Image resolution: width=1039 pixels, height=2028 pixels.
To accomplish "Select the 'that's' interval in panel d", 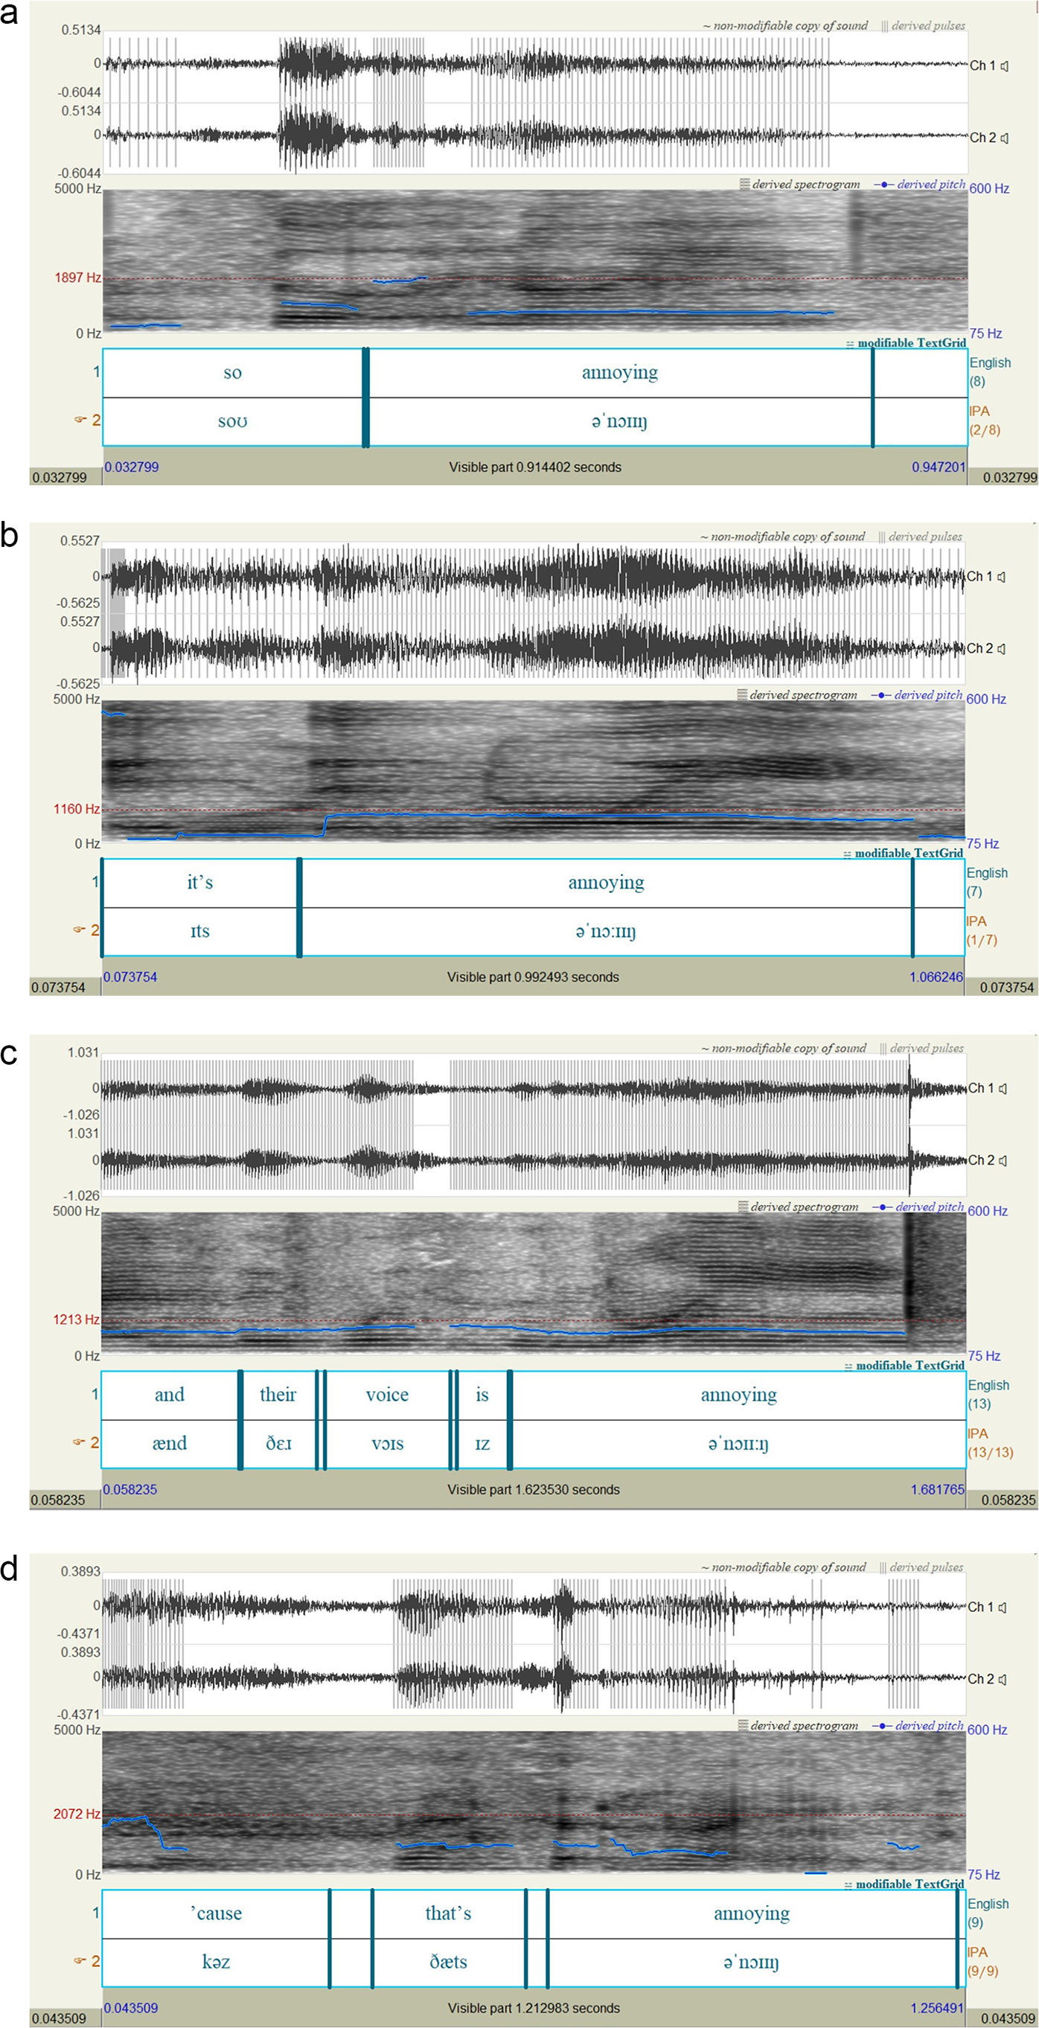I will pyautogui.click(x=449, y=1914).
